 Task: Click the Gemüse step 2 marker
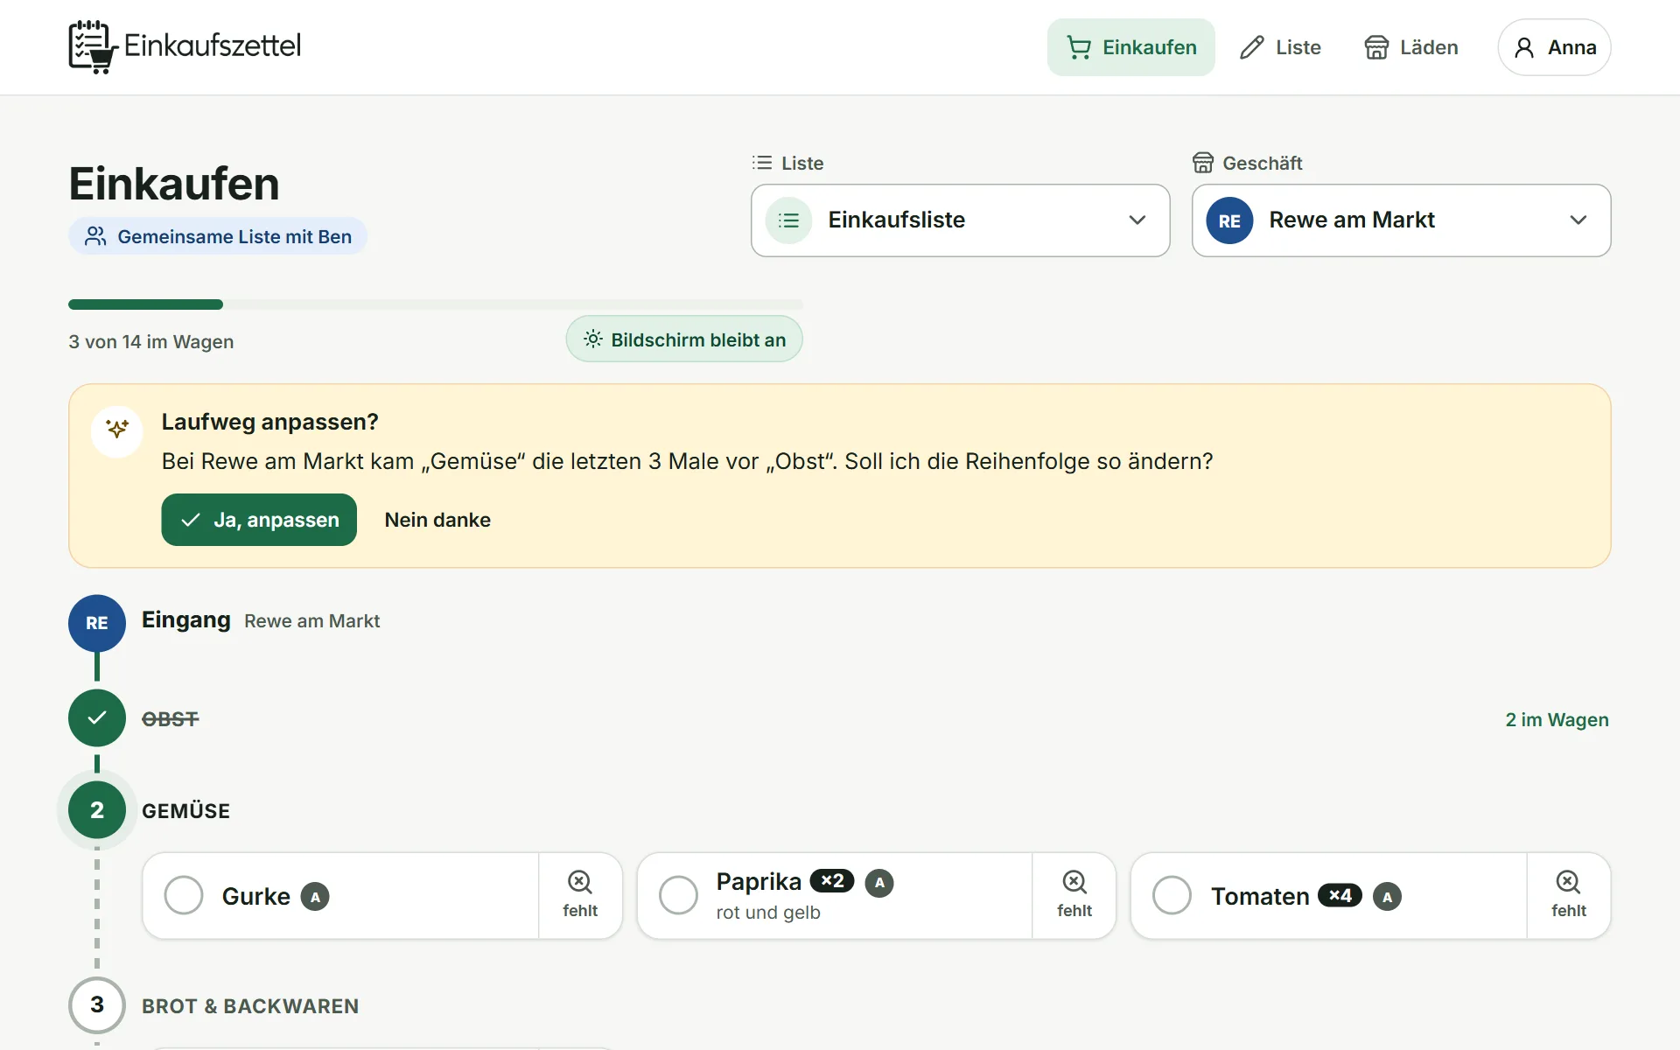pos(97,810)
